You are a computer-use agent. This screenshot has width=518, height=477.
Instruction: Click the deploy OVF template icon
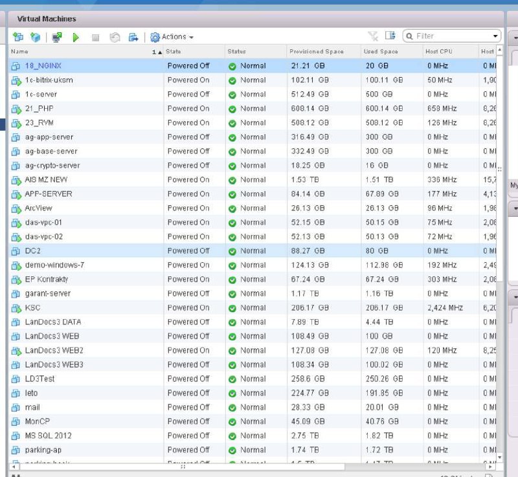pos(35,38)
